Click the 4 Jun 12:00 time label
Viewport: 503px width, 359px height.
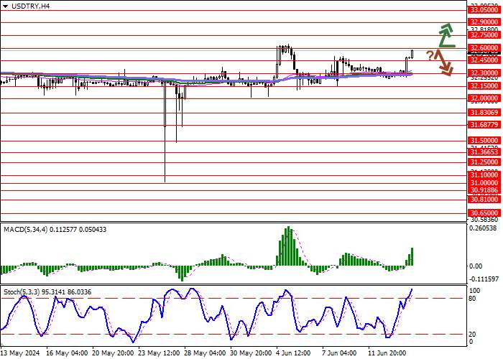click(x=294, y=353)
